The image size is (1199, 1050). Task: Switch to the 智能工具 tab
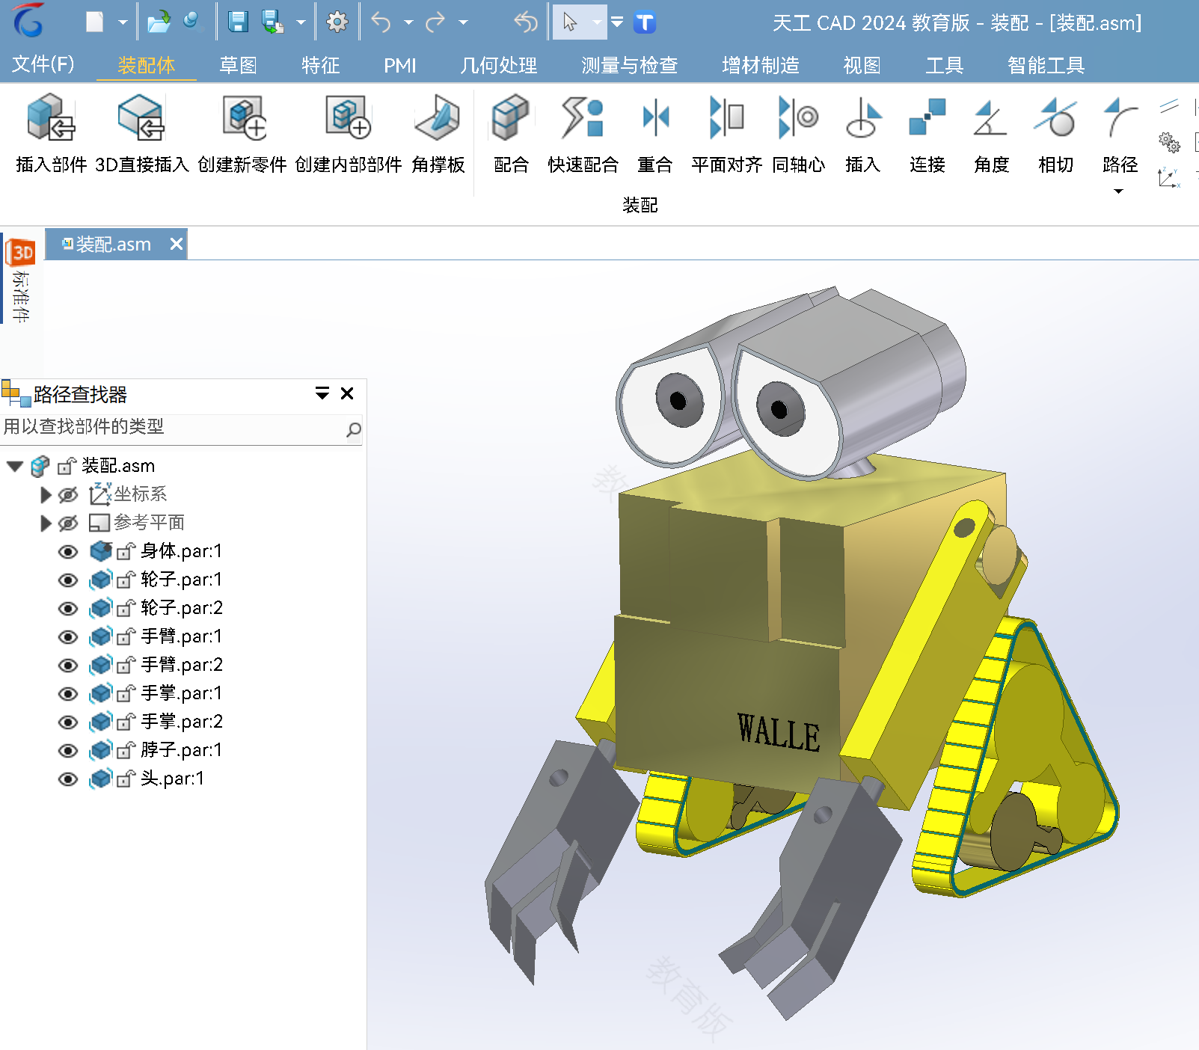pos(1046,66)
